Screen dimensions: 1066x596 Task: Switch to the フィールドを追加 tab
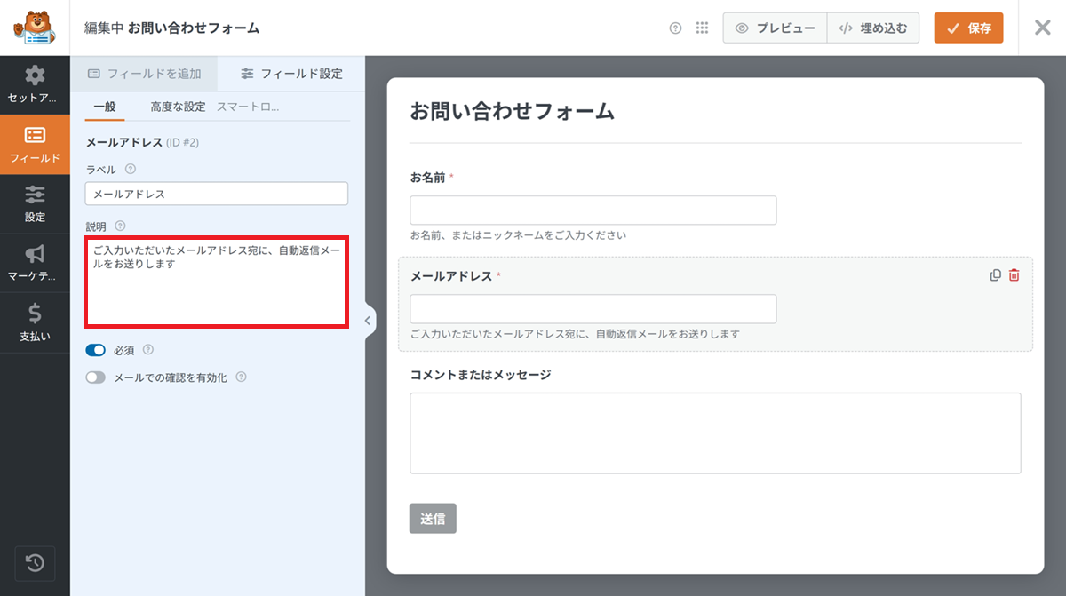(x=145, y=74)
